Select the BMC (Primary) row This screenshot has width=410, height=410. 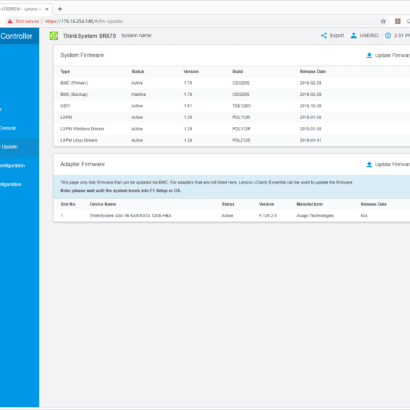point(232,83)
